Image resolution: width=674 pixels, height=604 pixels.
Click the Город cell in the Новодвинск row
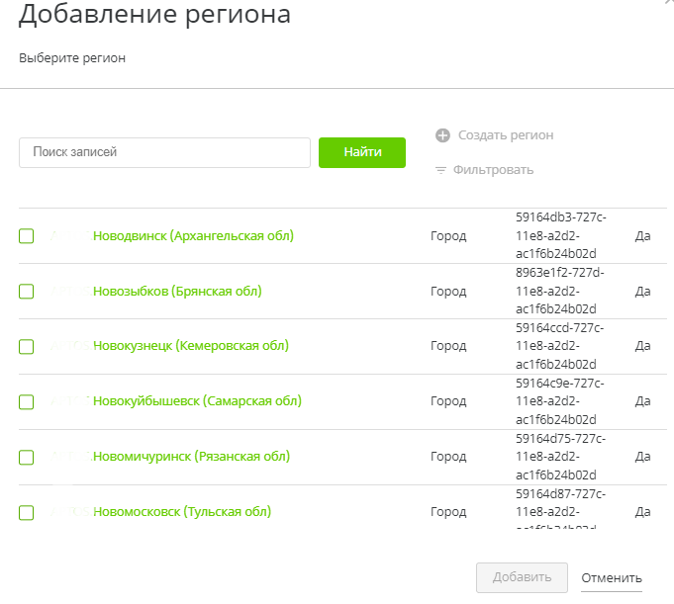(448, 236)
